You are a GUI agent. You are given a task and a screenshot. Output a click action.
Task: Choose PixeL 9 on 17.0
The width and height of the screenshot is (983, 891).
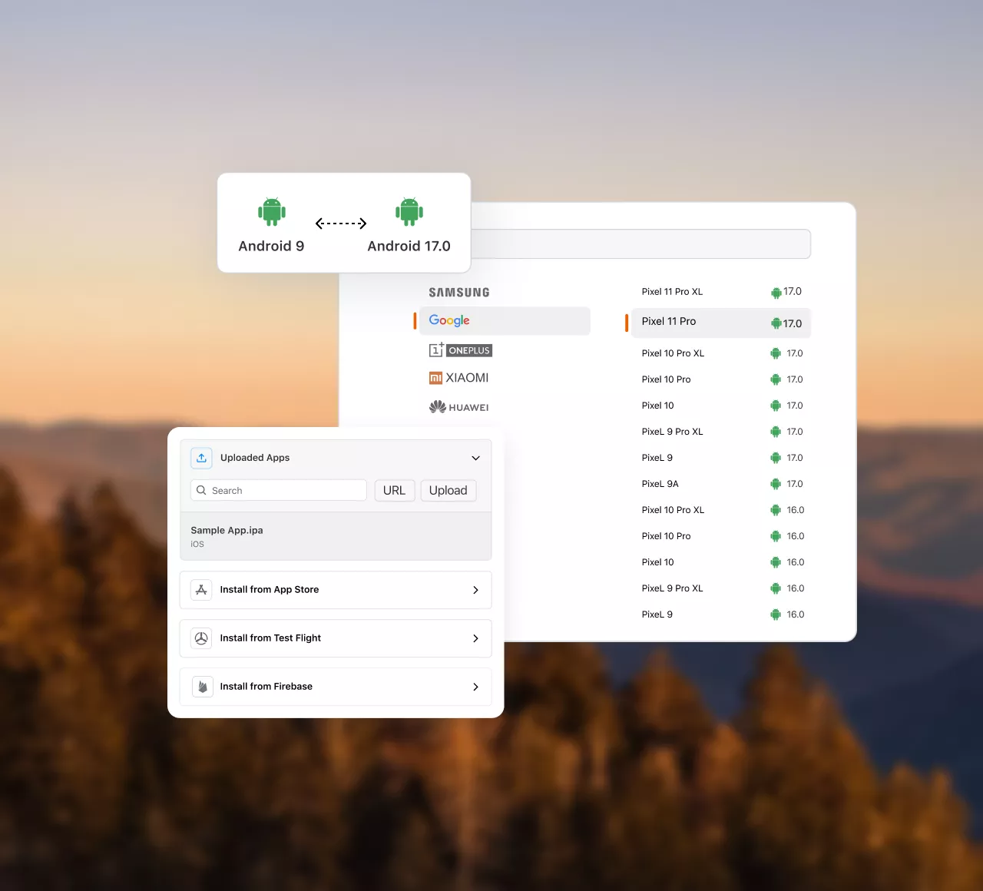[x=721, y=458]
